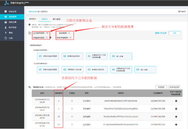Click the blue breadcrumb link My Apps
188x129 pixels.
[x=32, y=11]
